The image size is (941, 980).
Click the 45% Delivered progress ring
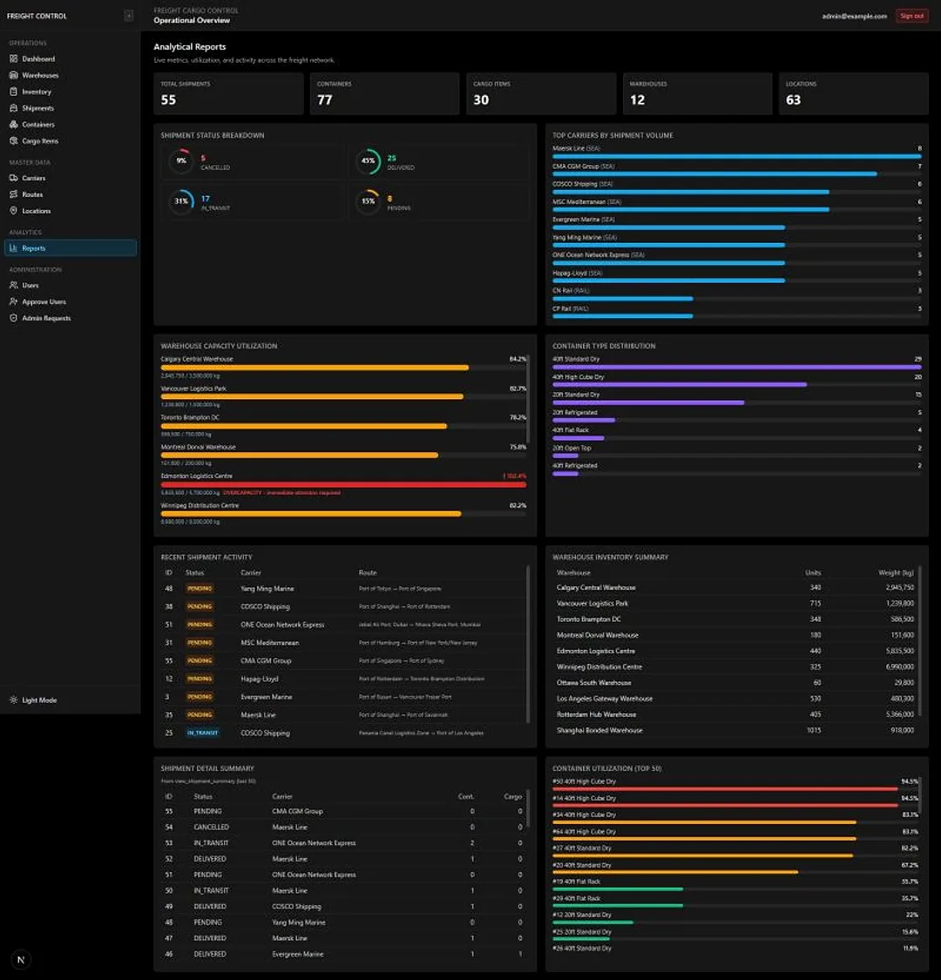coord(369,160)
